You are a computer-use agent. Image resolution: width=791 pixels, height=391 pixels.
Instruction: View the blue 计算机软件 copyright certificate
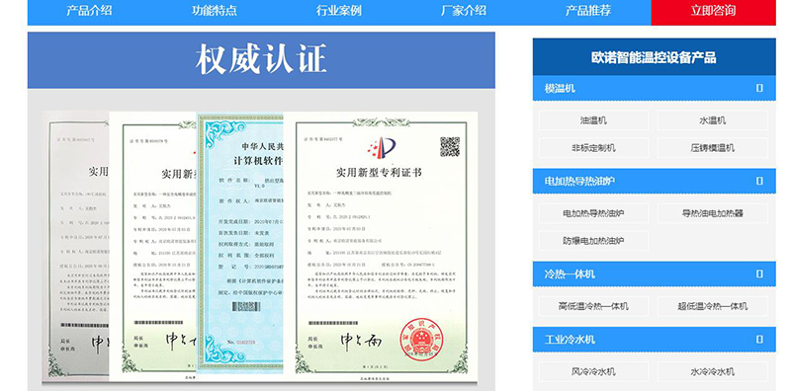tap(240, 243)
